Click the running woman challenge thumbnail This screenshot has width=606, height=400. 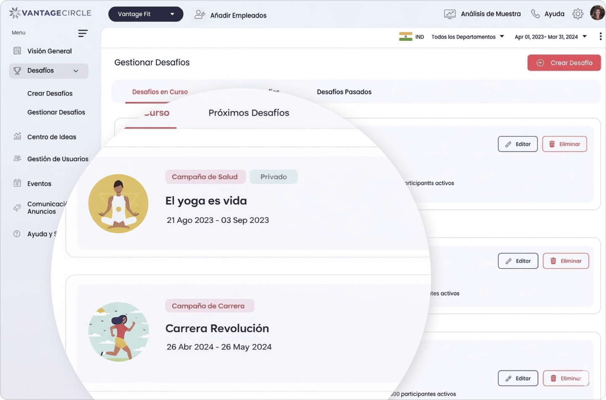click(x=118, y=332)
